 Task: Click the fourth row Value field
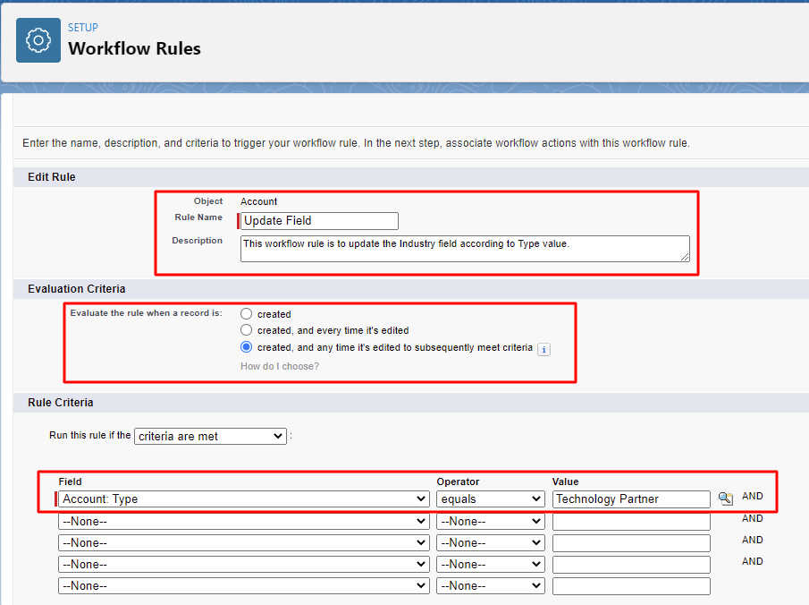(x=631, y=564)
